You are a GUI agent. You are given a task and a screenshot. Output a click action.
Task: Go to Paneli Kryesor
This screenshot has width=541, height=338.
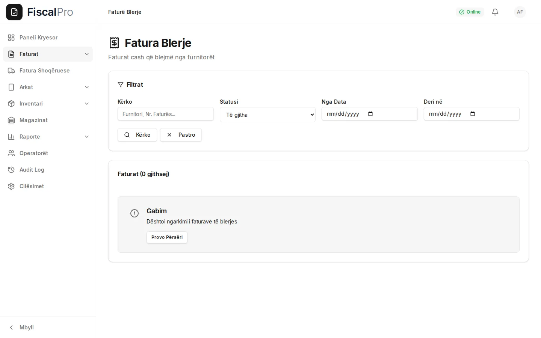click(x=48, y=38)
